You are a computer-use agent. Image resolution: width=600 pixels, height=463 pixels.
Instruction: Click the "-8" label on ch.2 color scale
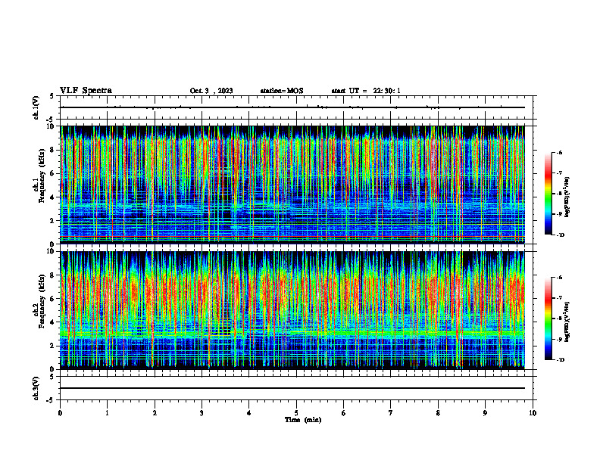click(x=559, y=319)
